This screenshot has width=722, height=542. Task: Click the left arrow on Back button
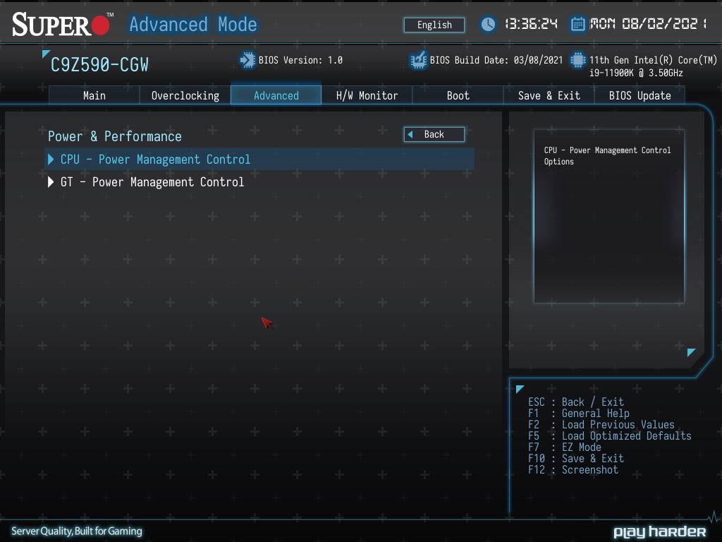[x=410, y=135]
